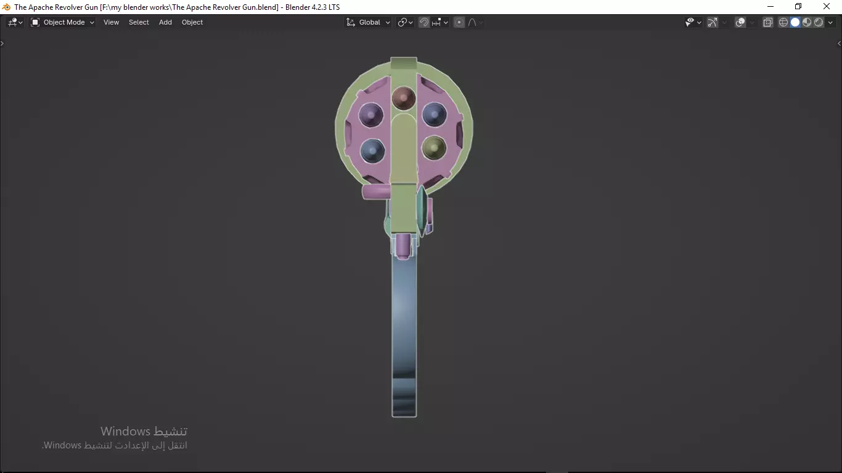
Task: Restore down the Blender window
Action: pyautogui.click(x=798, y=7)
